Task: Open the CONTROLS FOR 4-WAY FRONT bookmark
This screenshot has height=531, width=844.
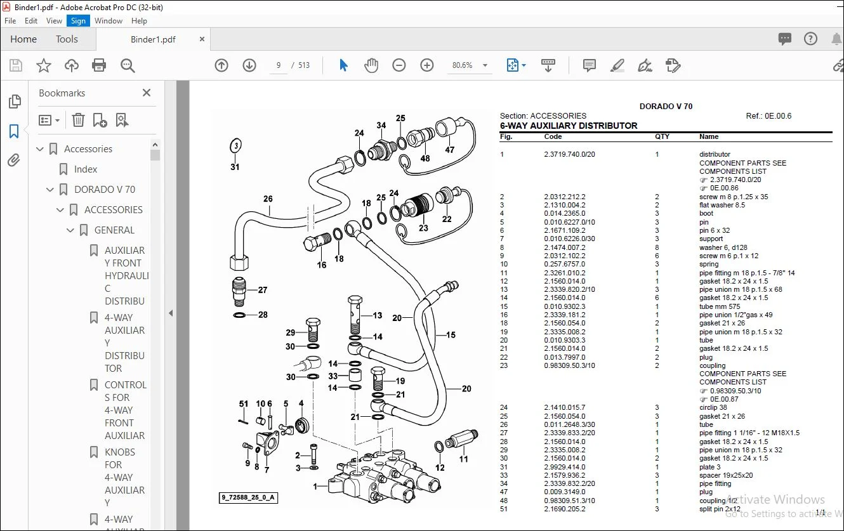Action: coord(126,410)
